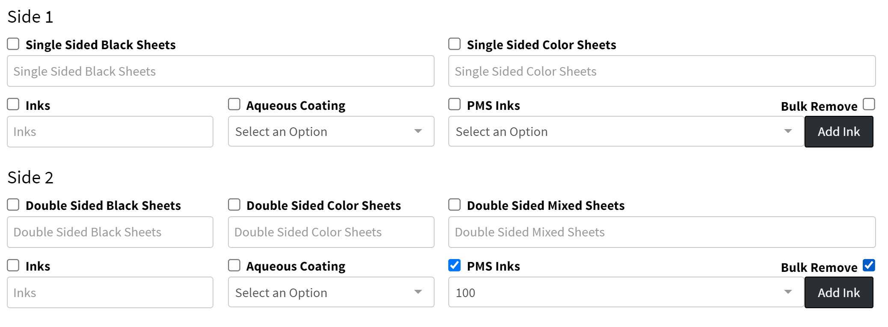Disable Side 2 Bulk Remove checkbox
888x327 pixels.
coord(869,265)
